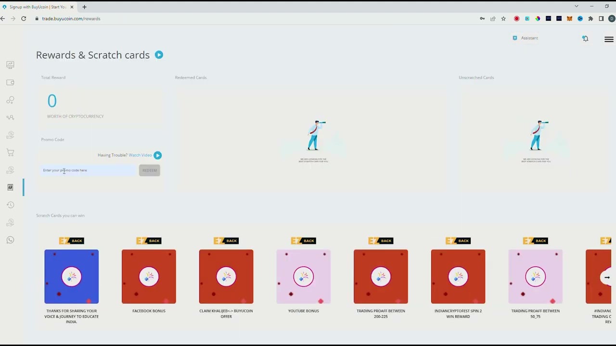Image resolution: width=616 pixels, height=346 pixels.
Task: Open the hamburger menu
Action: click(609, 39)
